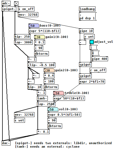Select the 'hip~ 10' object
This screenshot has height=149, width=114.
tap(35, 87)
